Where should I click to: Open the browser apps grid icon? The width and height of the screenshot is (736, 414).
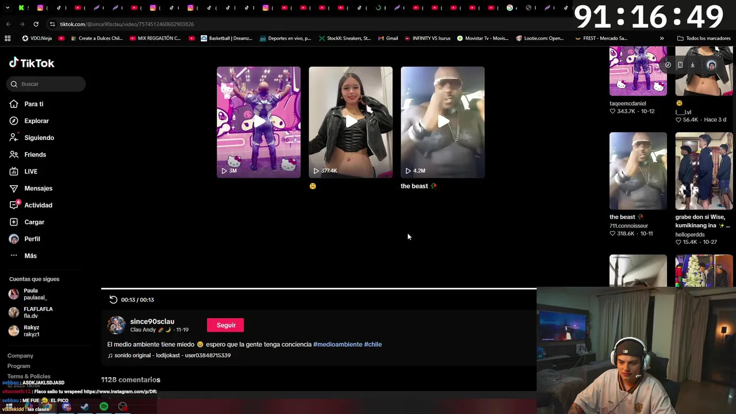[x=7, y=39]
